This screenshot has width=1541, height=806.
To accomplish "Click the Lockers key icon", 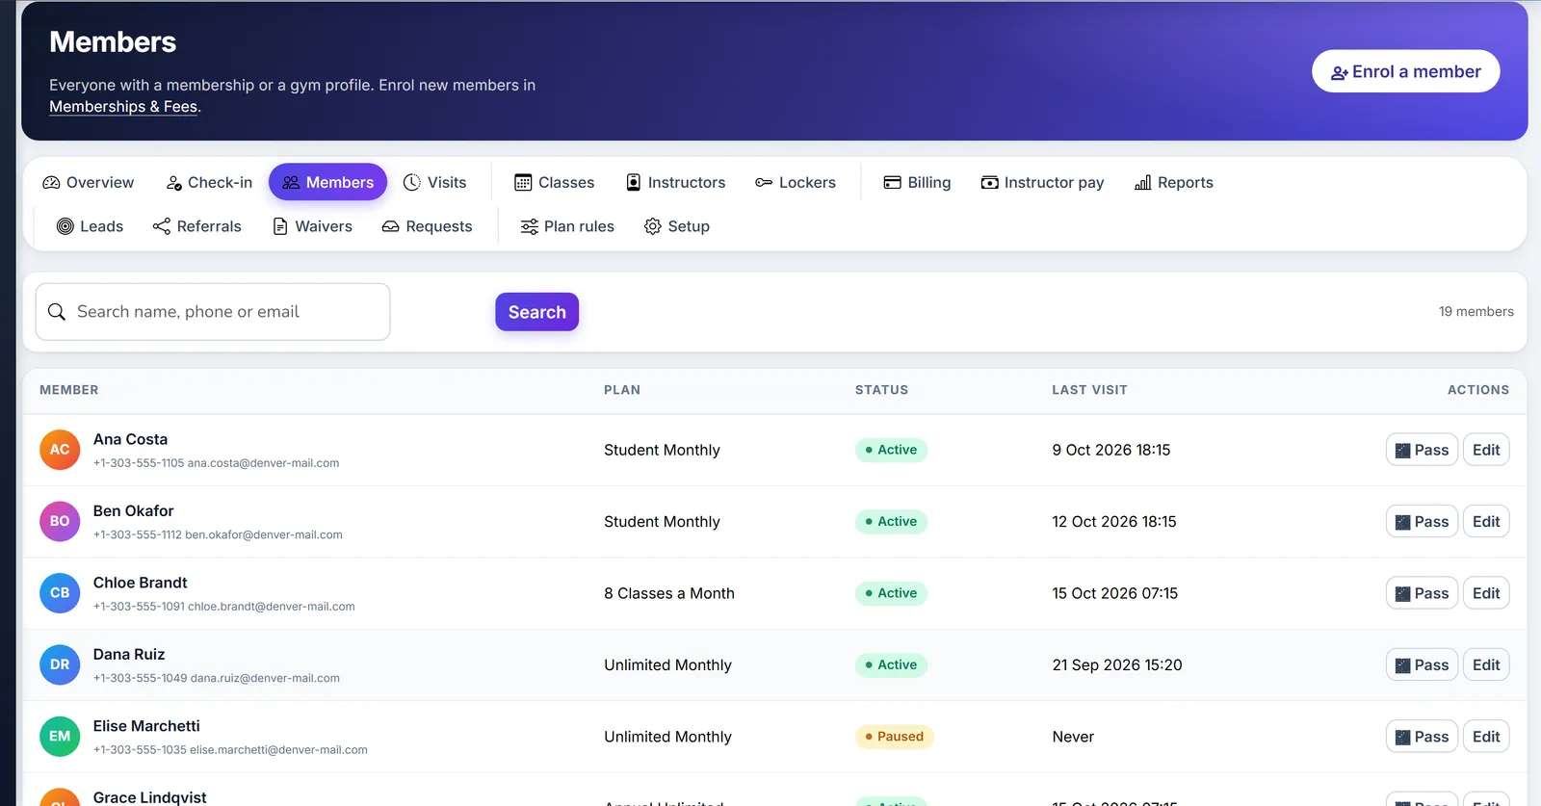I will [764, 182].
